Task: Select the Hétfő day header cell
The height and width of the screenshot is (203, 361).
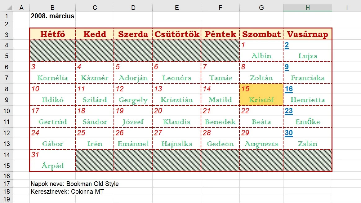Action: pos(52,34)
